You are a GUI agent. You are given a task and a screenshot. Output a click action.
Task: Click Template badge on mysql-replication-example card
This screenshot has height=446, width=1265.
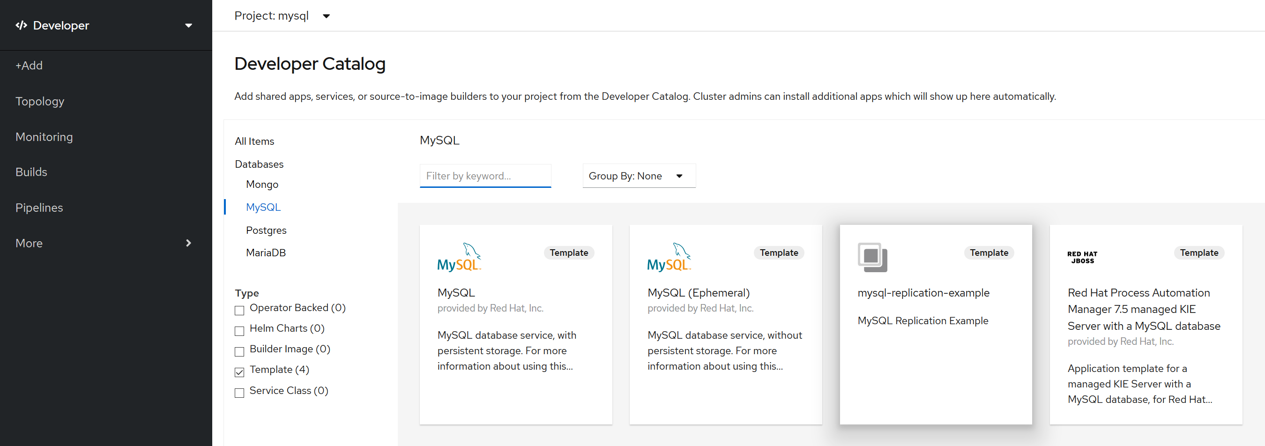989,253
